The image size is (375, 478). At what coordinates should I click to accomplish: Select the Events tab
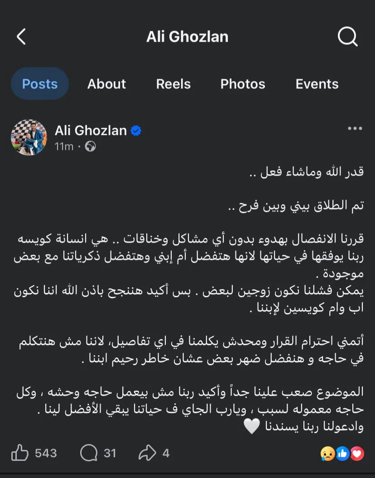pyautogui.click(x=317, y=84)
